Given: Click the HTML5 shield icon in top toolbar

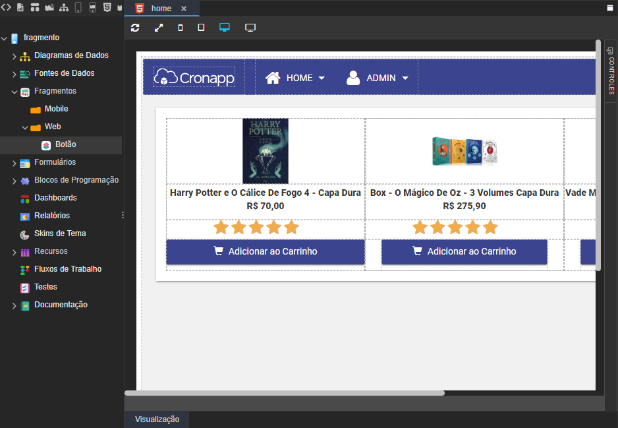Looking at the screenshot, I should tap(107, 7).
